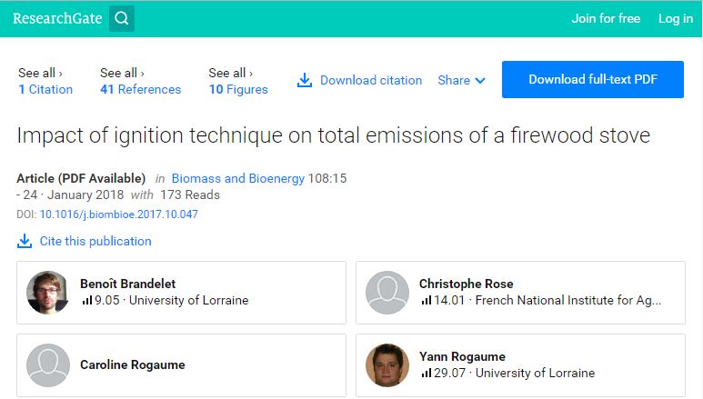This screenshot has height=399, width=703.
Task: Open the search magnifier icon
Action: click(122, 18)
